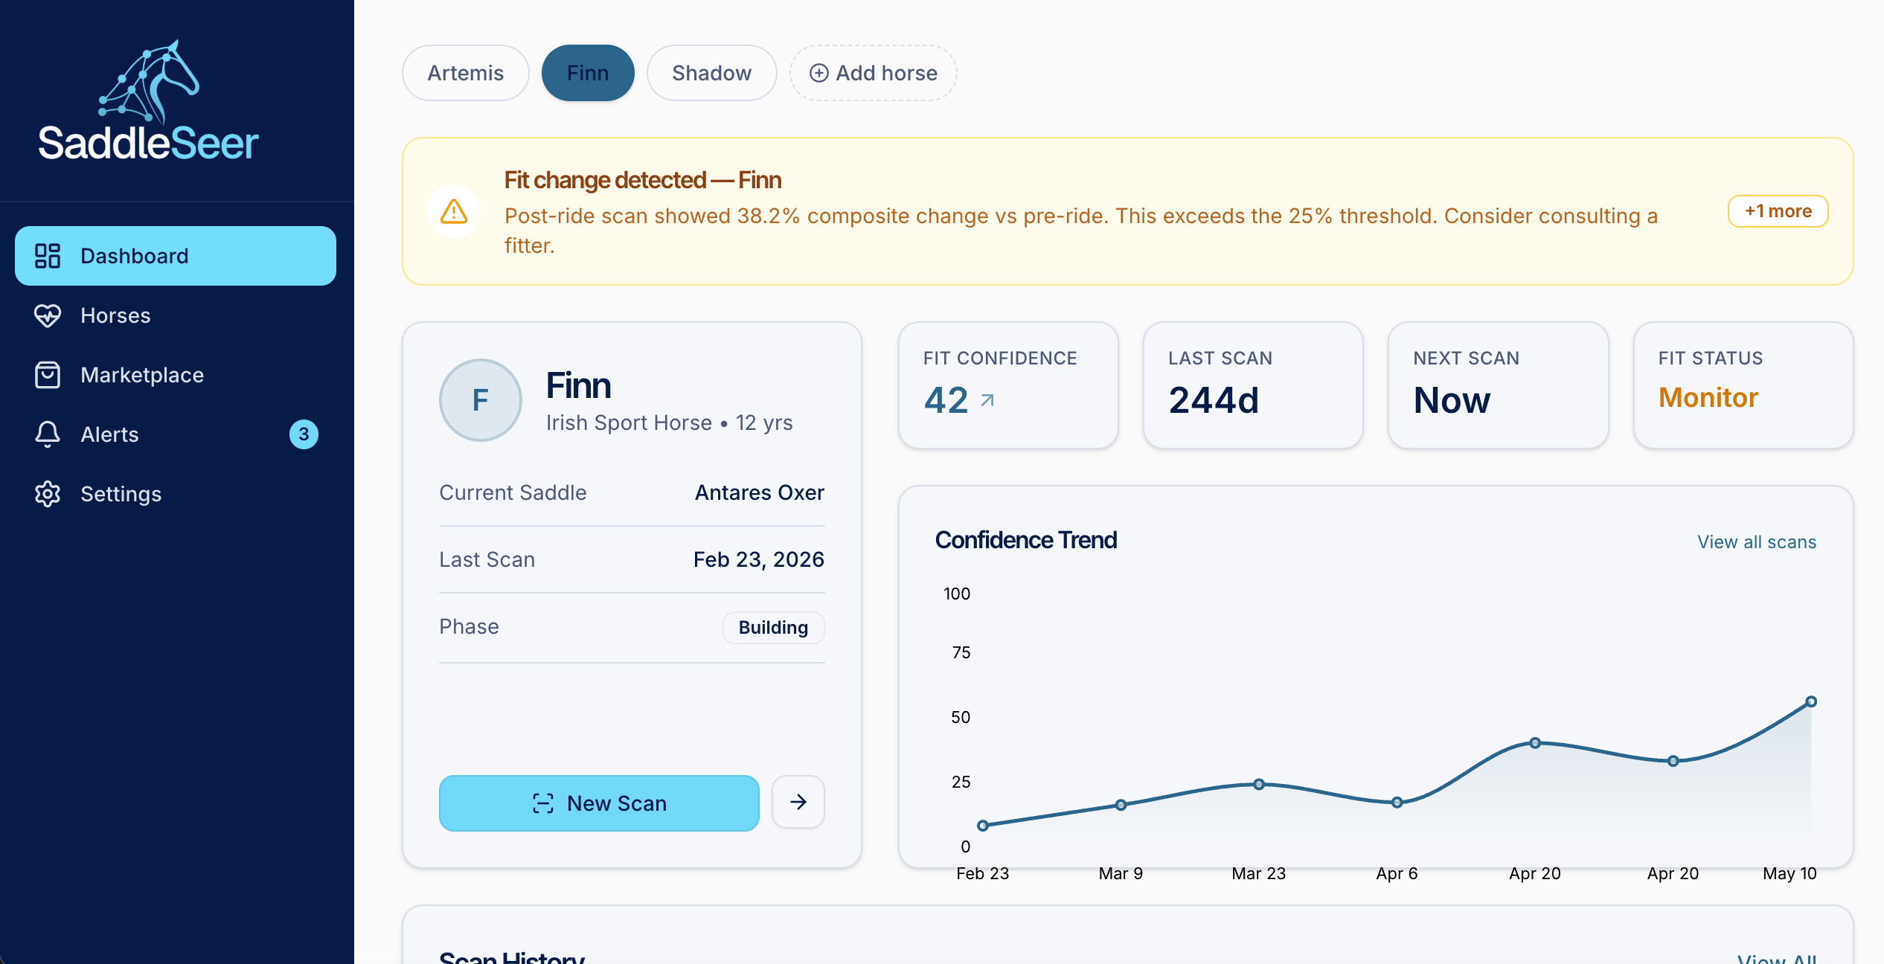Switch to the Shadow horse tab
The width and height of the screenshot is (1884, 964).
coord(712,73)
